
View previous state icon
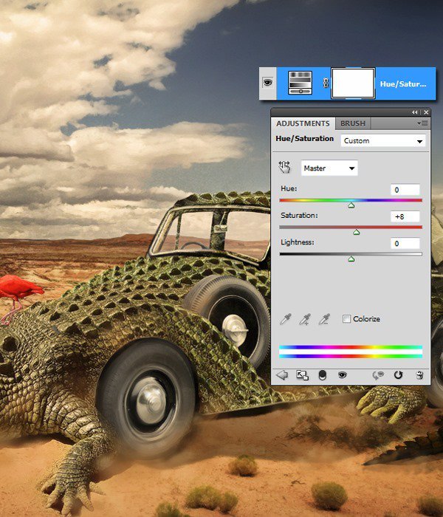pos(378,375)
